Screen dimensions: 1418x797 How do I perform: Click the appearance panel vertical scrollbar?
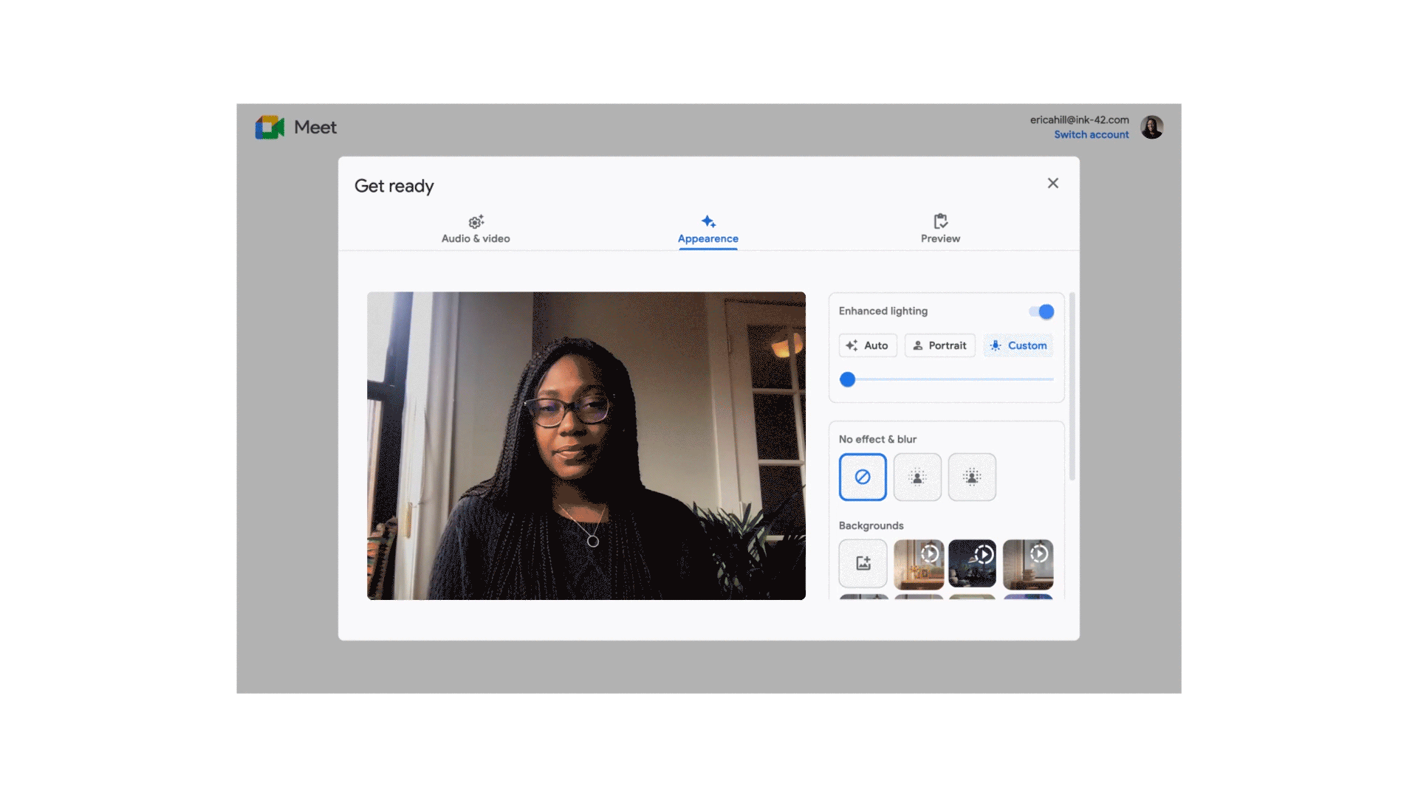[1072, 387]
